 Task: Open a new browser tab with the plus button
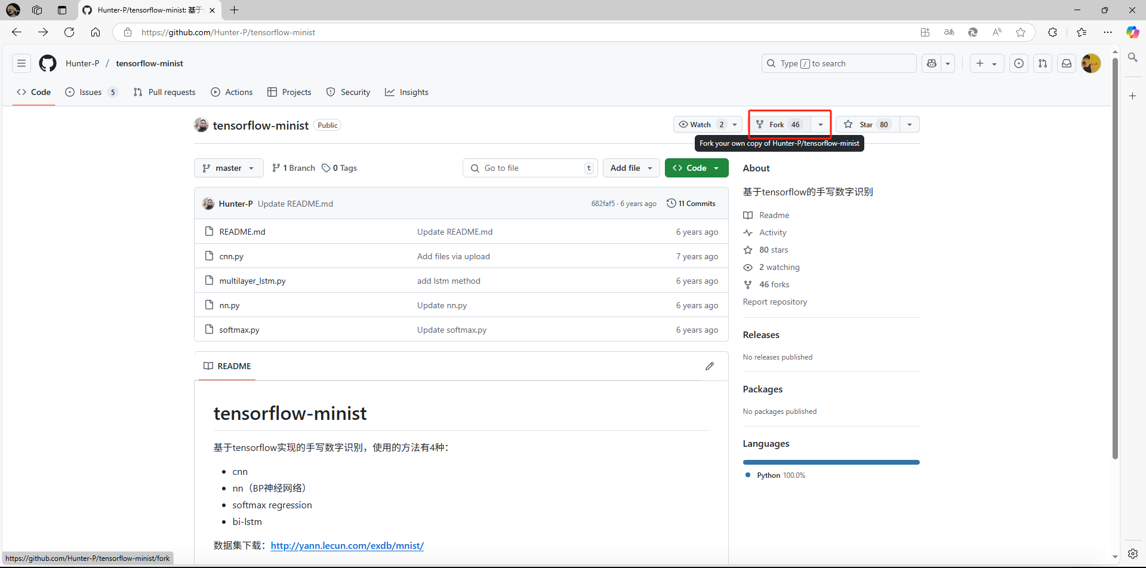(x=235, y=10)
